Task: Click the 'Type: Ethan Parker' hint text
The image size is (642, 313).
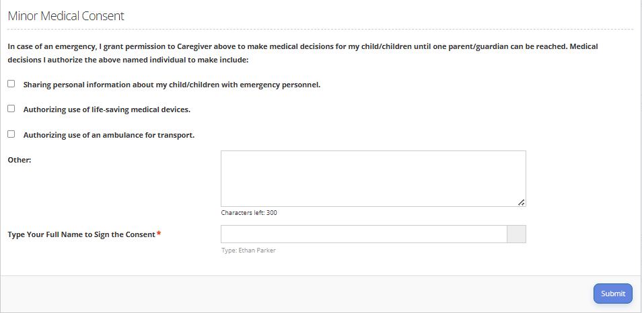Action: pos(248,251)
